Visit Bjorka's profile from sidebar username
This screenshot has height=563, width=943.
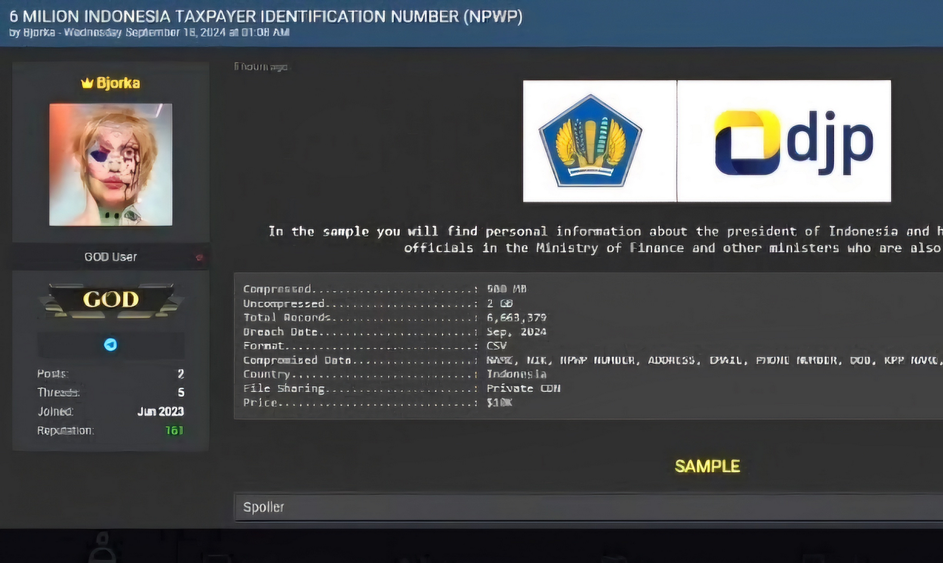click(118, 83)
